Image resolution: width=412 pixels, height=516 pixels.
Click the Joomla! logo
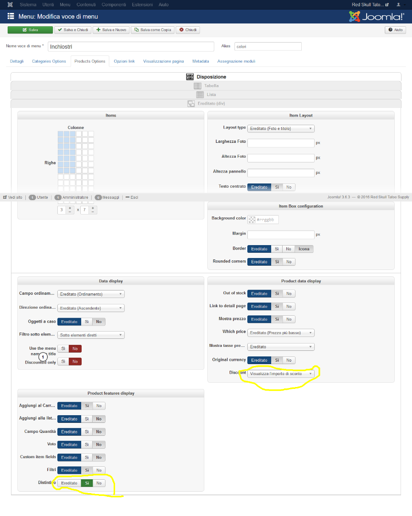point(377,16)
